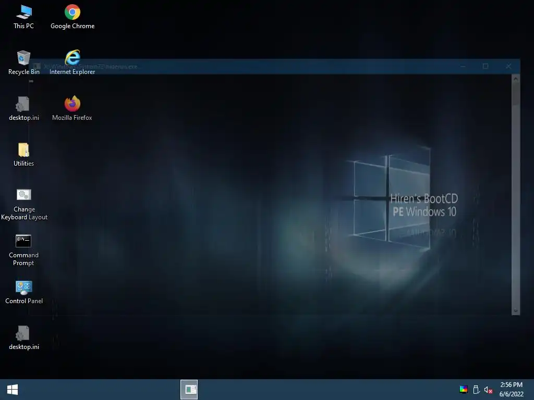Select the upper desktop.ini file icon
Screen dimensions: 534x400
(x=23, y=108)
